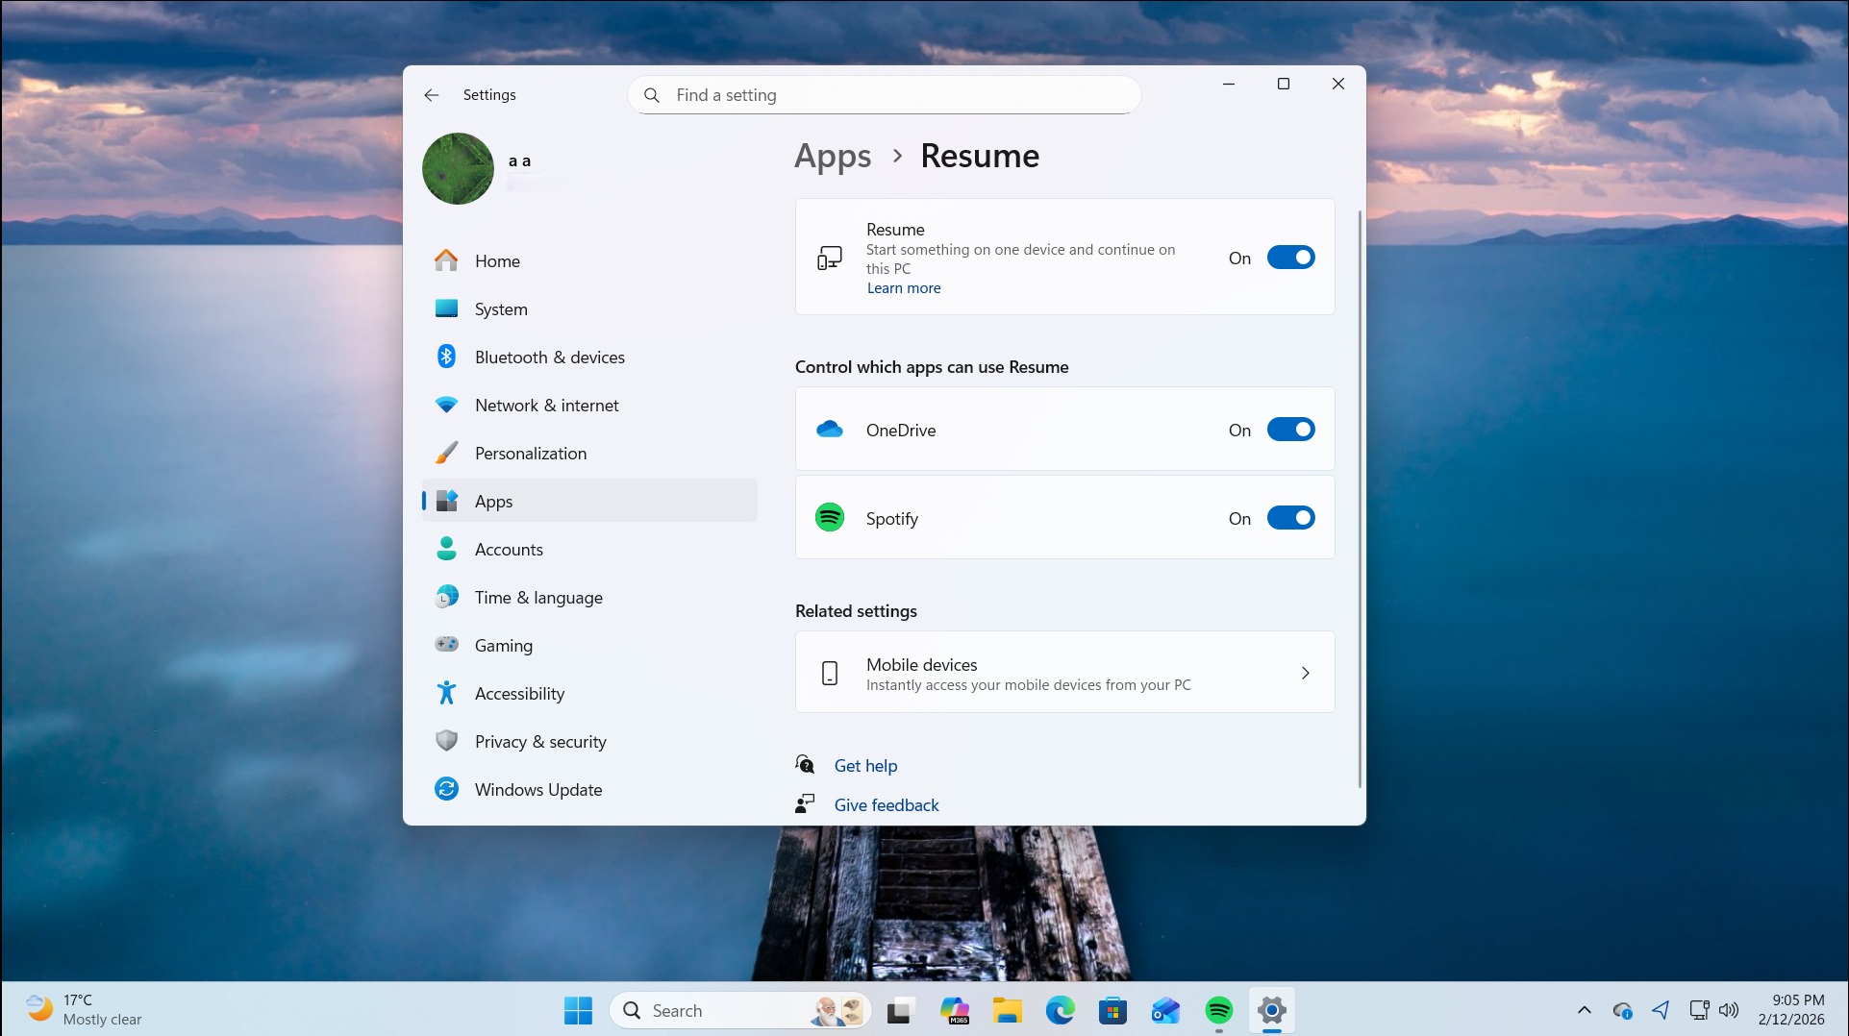
Task: Click the Spotify icon in the apps list
Action: pos(829,516)
